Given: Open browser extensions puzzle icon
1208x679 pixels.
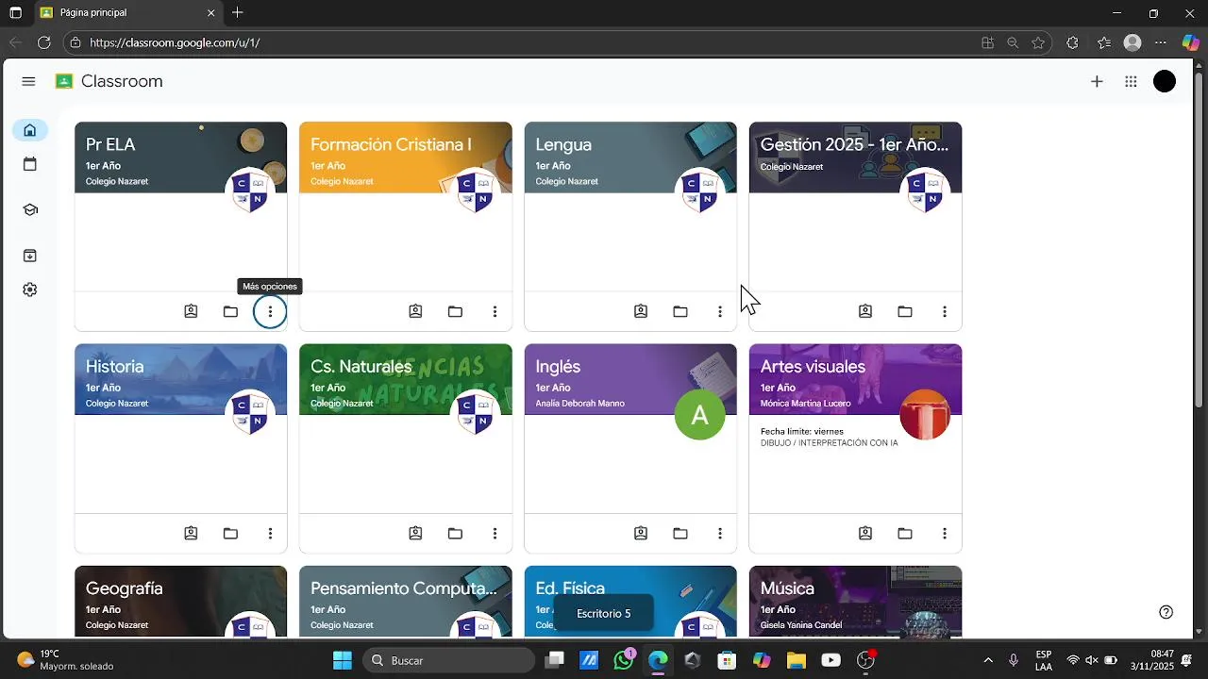Looking at the screenshot, I should 1072,42.
